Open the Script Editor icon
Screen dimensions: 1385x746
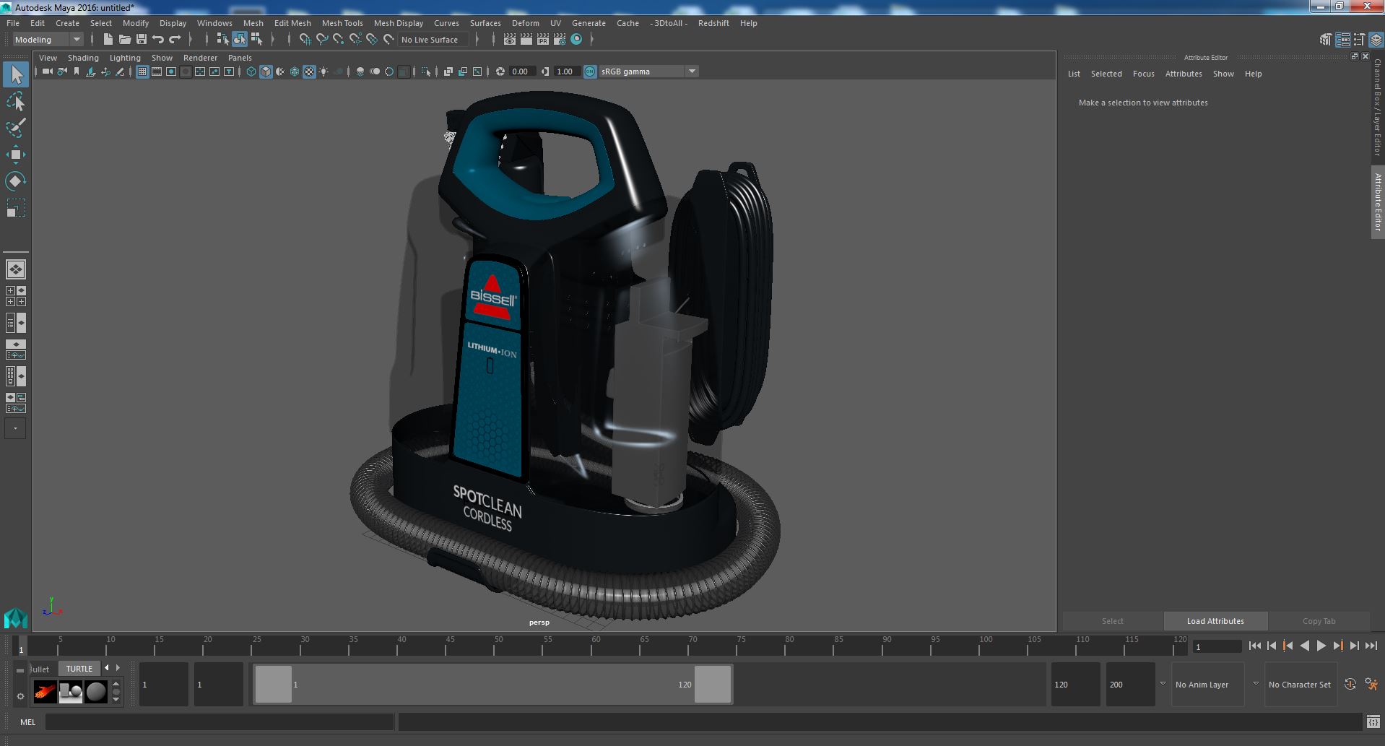coord(1373,721)
